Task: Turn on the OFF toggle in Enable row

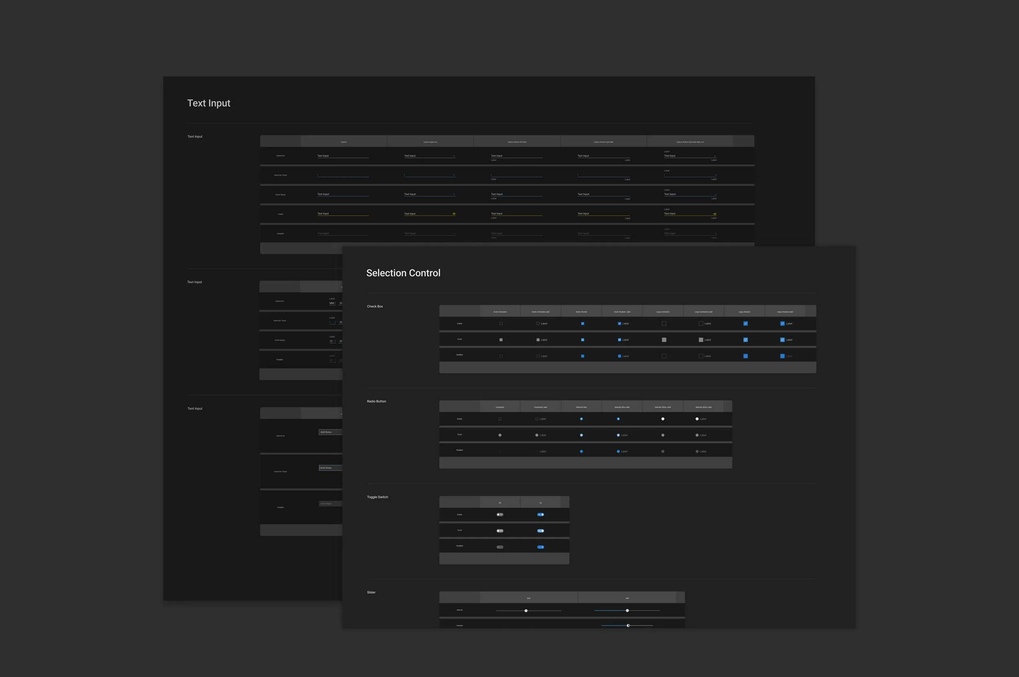Action: click(x=500, y=515)
